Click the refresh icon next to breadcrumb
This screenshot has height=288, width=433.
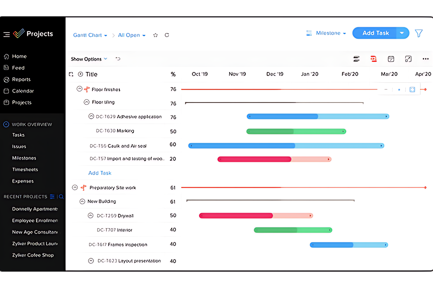pos(167,35)
